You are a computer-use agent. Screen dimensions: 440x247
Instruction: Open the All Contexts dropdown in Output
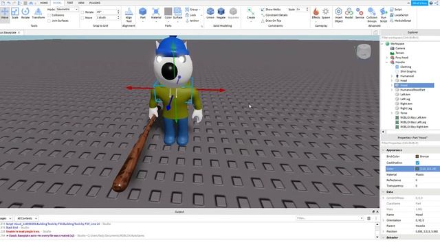point(27,218)
